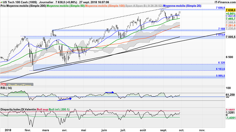Click the RSI scale value 100
The image size is (236, 132).
(x=228, y=88)
